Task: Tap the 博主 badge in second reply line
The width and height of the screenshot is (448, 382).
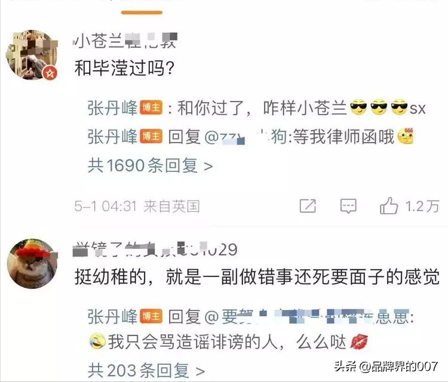Action: [x=151, y=136]
